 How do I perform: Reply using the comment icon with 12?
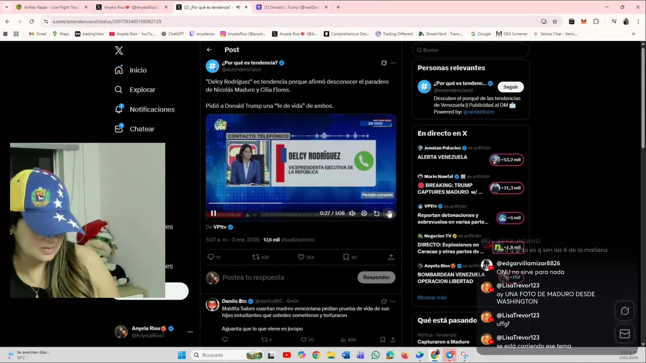[214, 257]
